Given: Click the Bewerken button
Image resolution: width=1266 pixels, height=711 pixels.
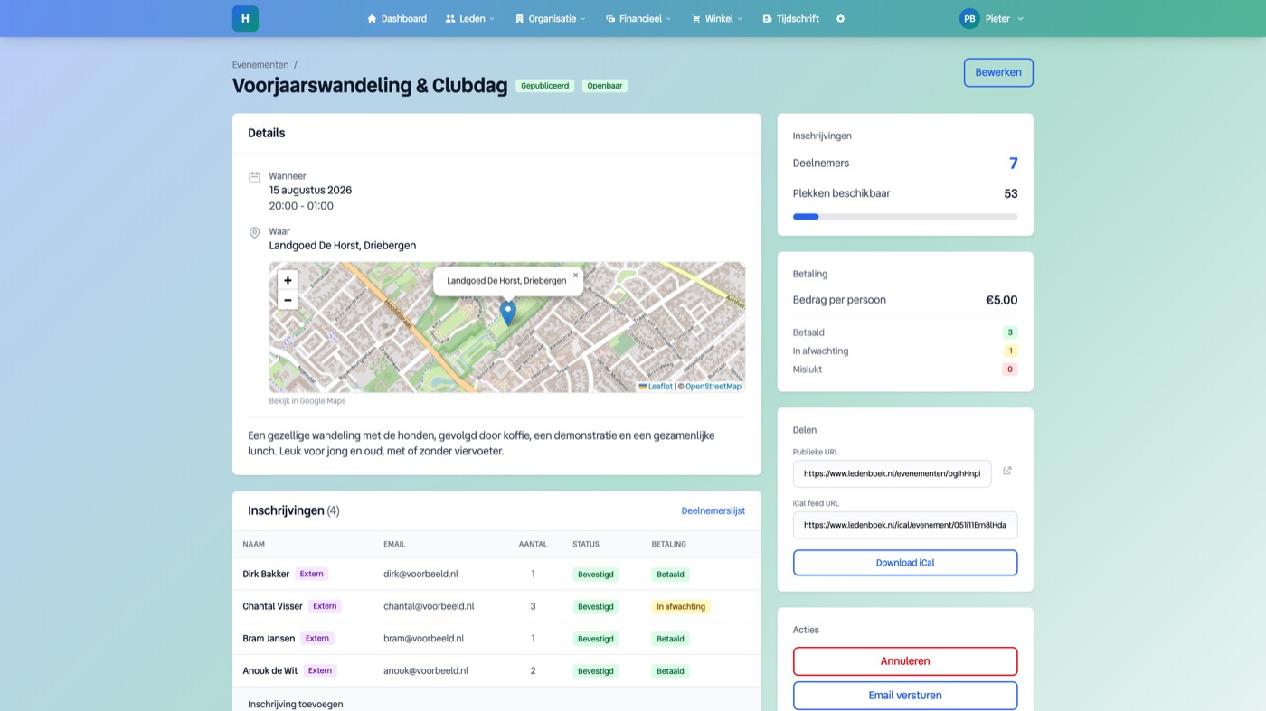Looking at the screenshot, I should pos(998,72).
